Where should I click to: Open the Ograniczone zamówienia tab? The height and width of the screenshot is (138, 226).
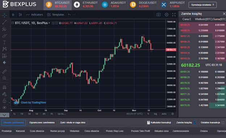point(42,122)
